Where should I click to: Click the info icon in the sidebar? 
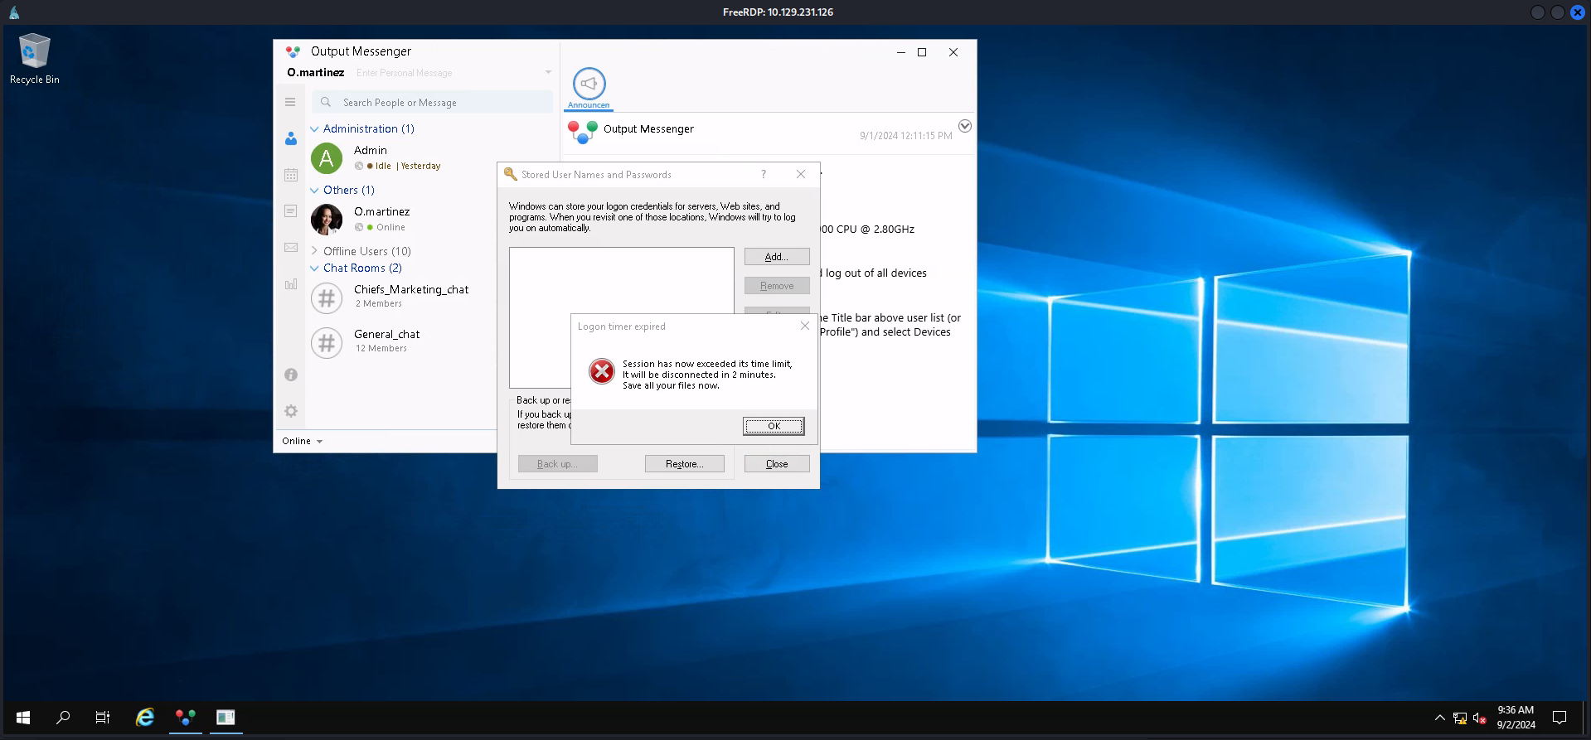coord(291,375)
